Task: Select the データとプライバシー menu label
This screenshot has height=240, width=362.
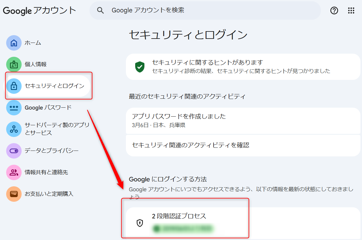Action: (x=52, y=151)
